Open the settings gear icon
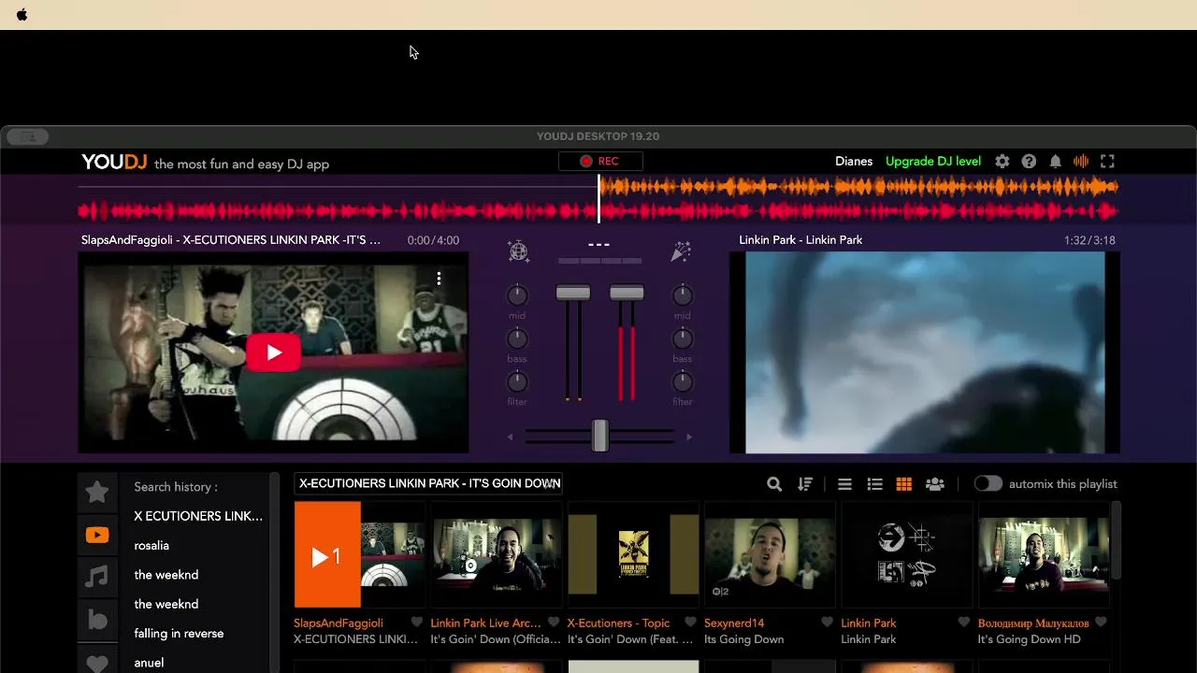The image size is (1197, 673). click(1002, 161)
